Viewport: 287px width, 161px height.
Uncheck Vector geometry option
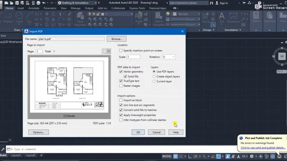point(121,72)
